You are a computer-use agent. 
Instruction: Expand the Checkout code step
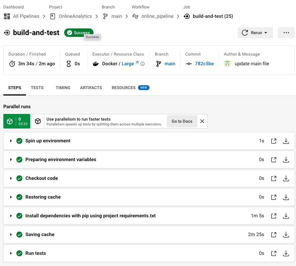click(11, 178)
